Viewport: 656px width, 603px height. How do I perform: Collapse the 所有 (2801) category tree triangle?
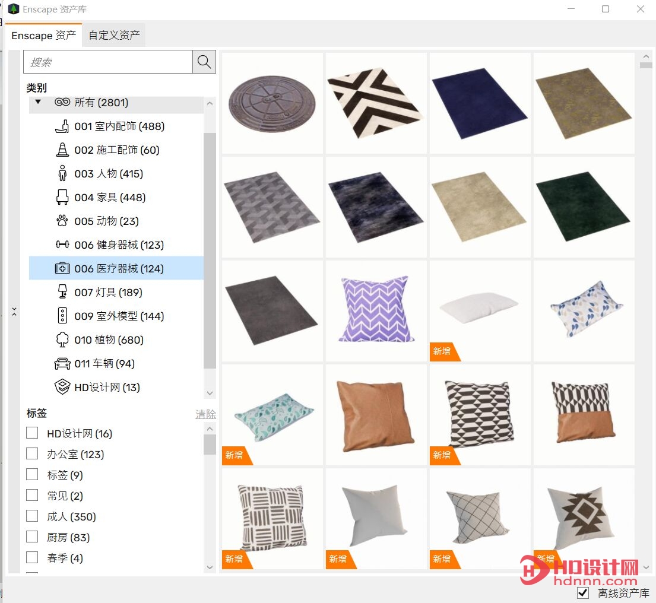click(38, 101)
